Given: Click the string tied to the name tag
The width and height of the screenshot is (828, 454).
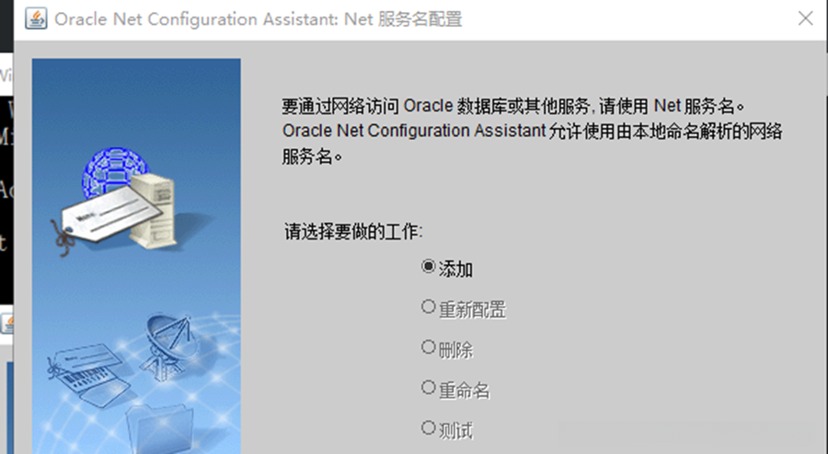Looking at the screenshot, I should tap(65, 236).
